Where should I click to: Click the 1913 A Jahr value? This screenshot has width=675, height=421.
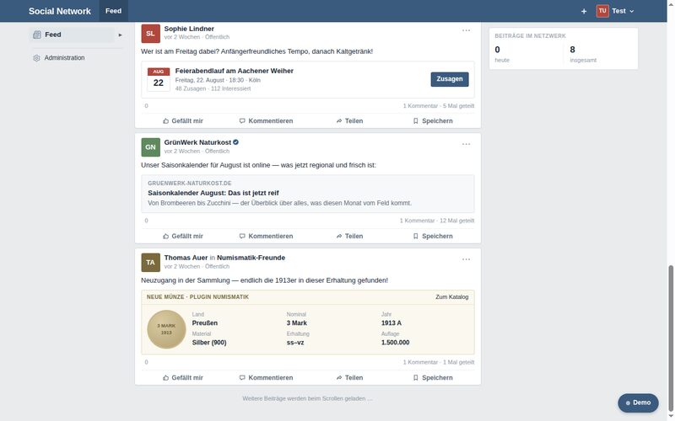[x=391, y=323]
